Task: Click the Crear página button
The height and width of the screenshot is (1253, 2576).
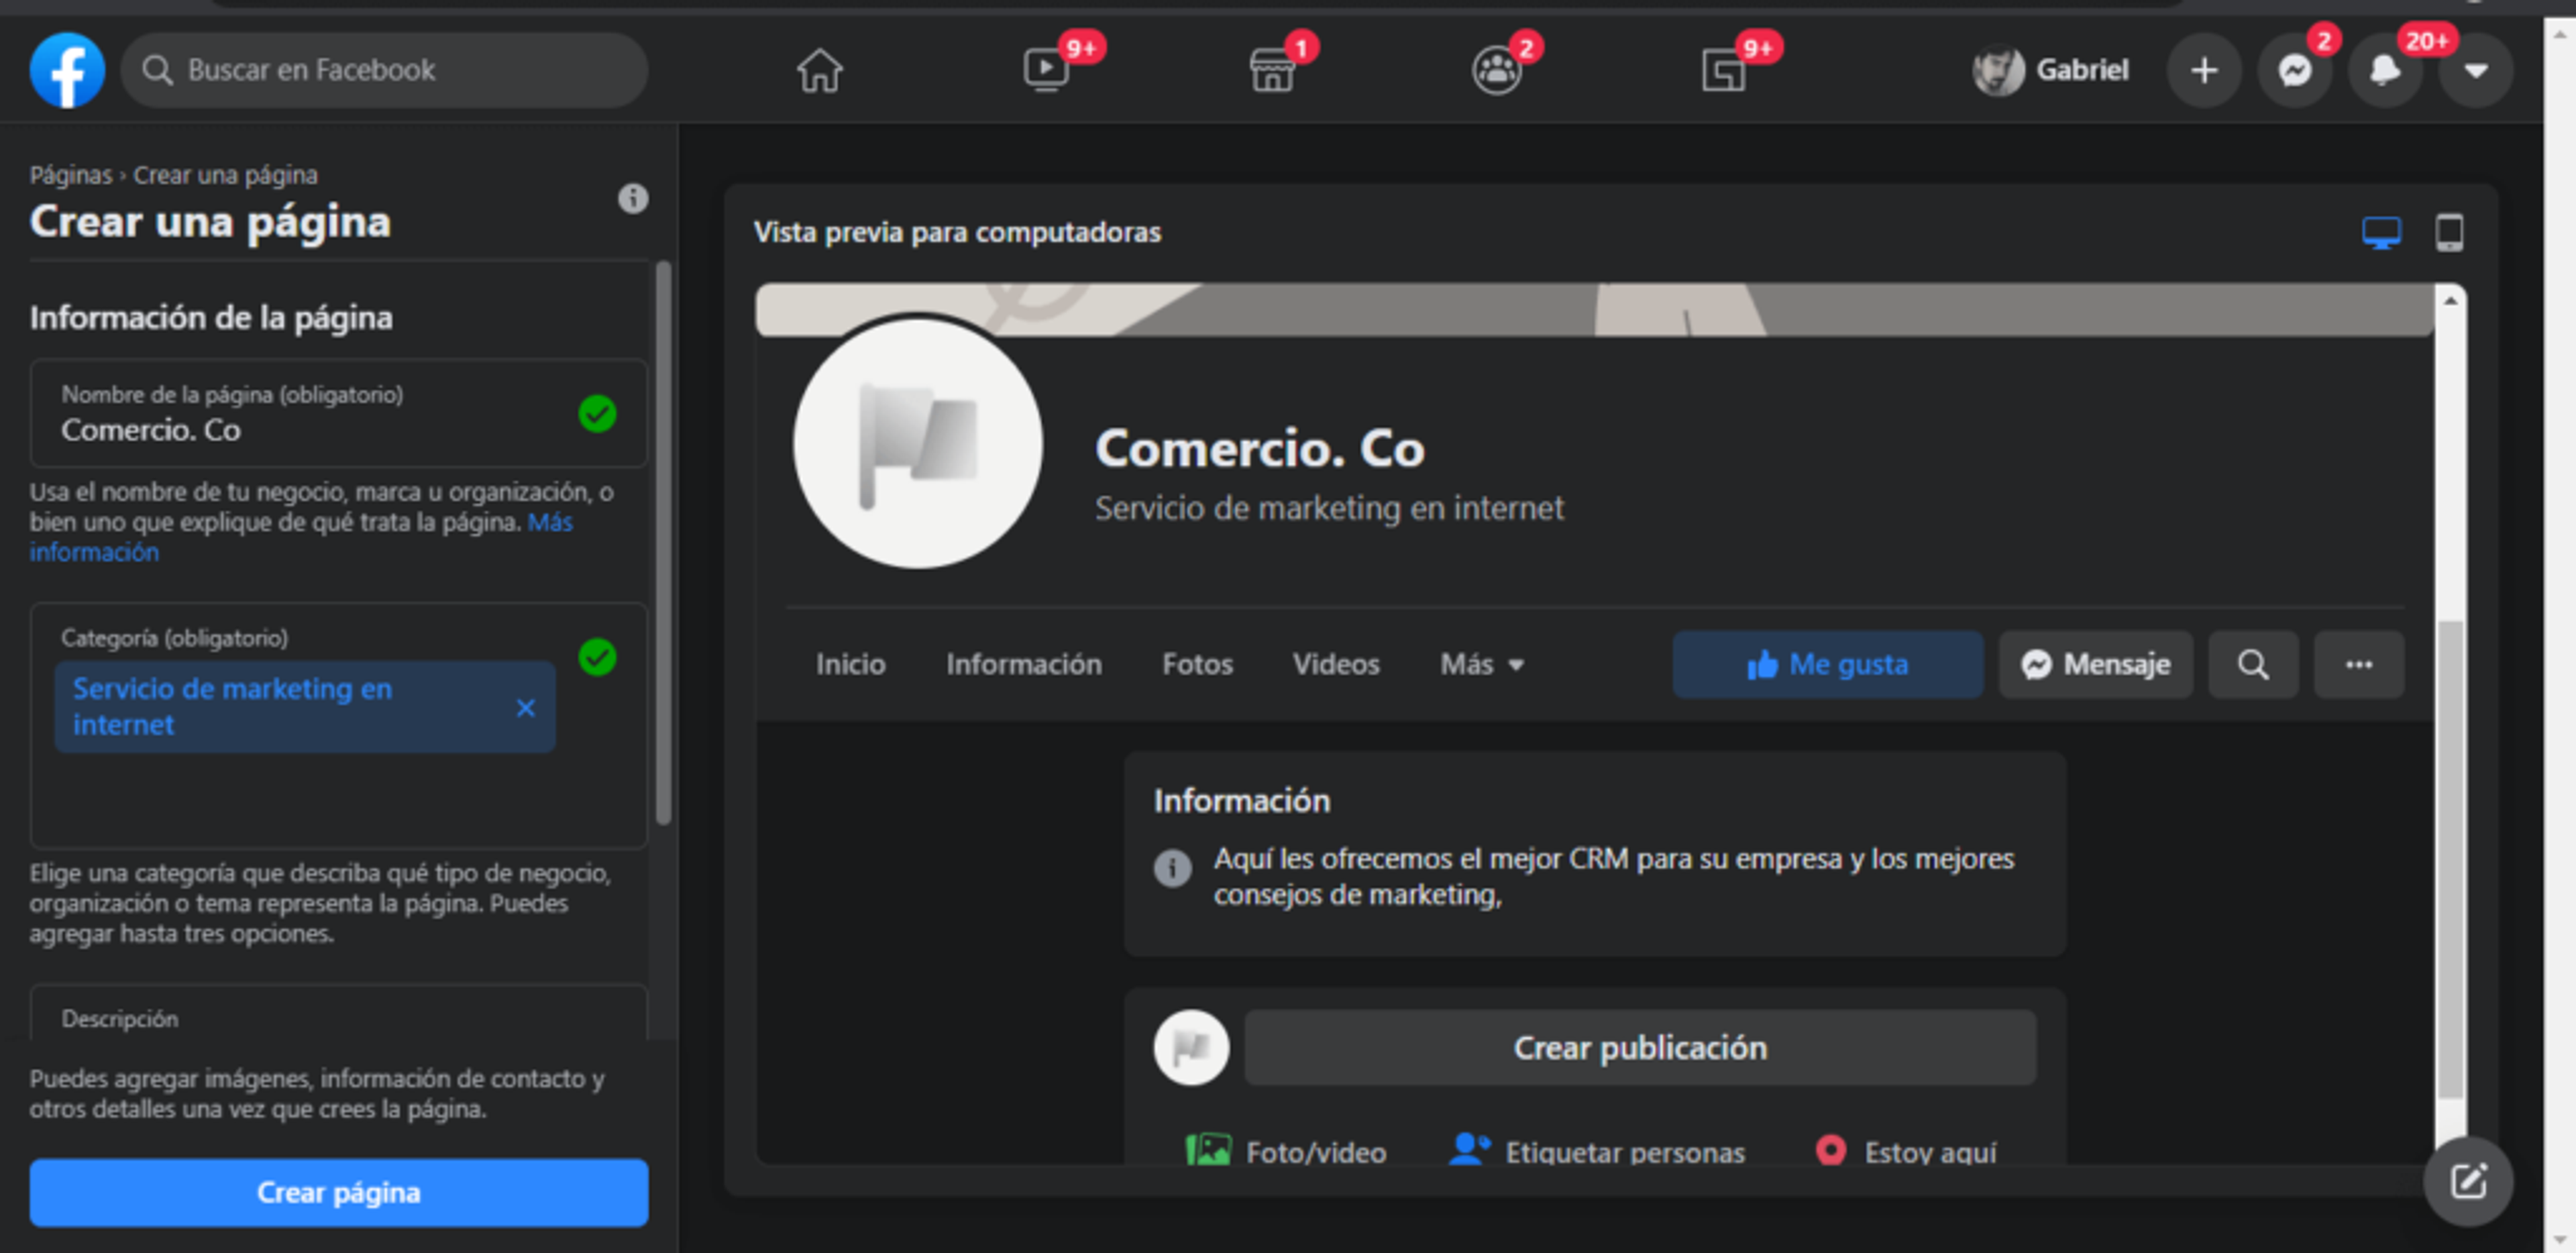Action: (339, 1192)
